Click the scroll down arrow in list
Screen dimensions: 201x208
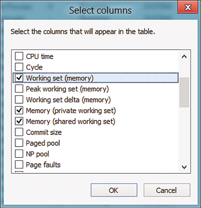[x=184, y=167]
